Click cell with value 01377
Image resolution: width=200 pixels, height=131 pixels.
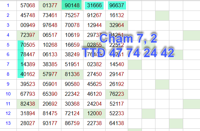pos(50,6)
